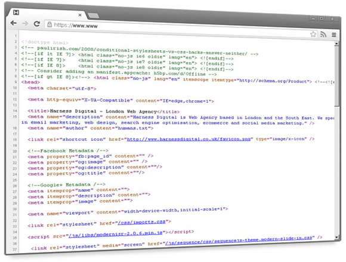346x262 pixels.
Task: Click the itemprop="description" meta line
Action: pyautogui.click(x=89, y=196)
